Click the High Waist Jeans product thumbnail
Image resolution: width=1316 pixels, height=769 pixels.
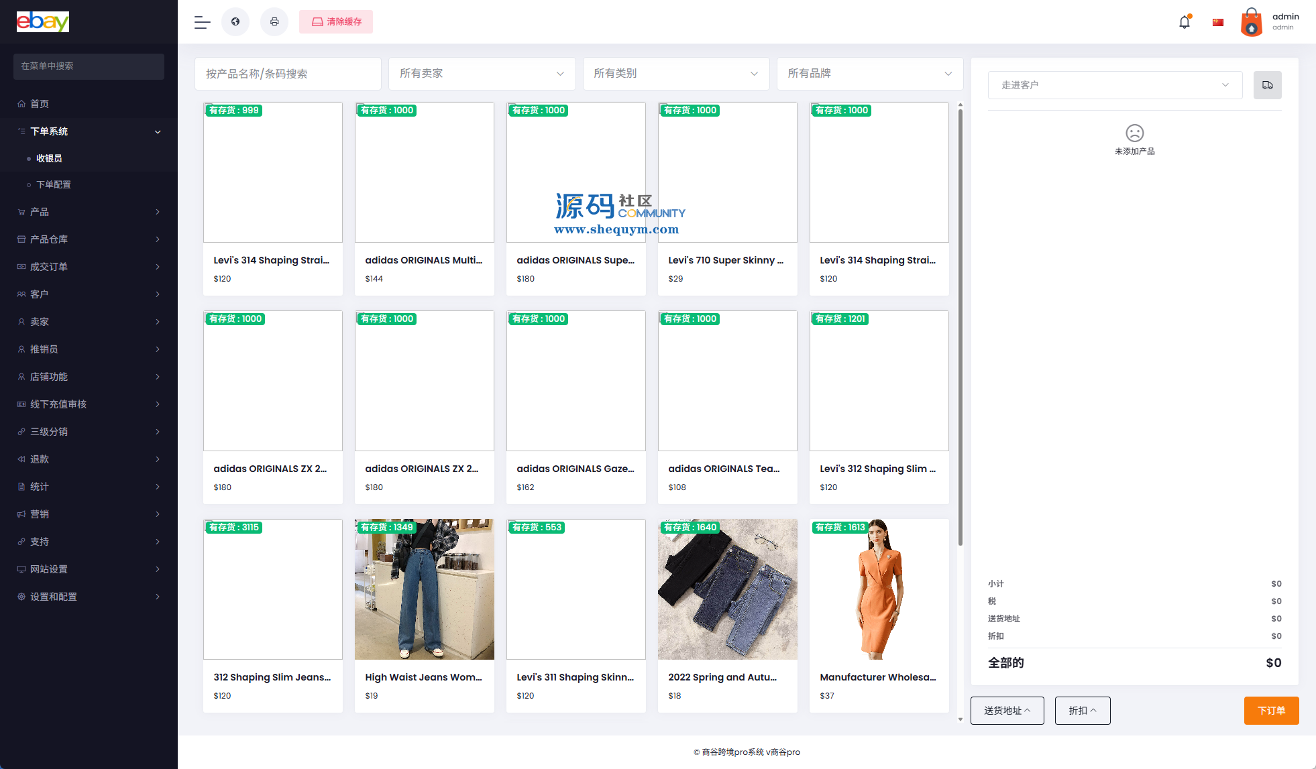pos(424,589)
